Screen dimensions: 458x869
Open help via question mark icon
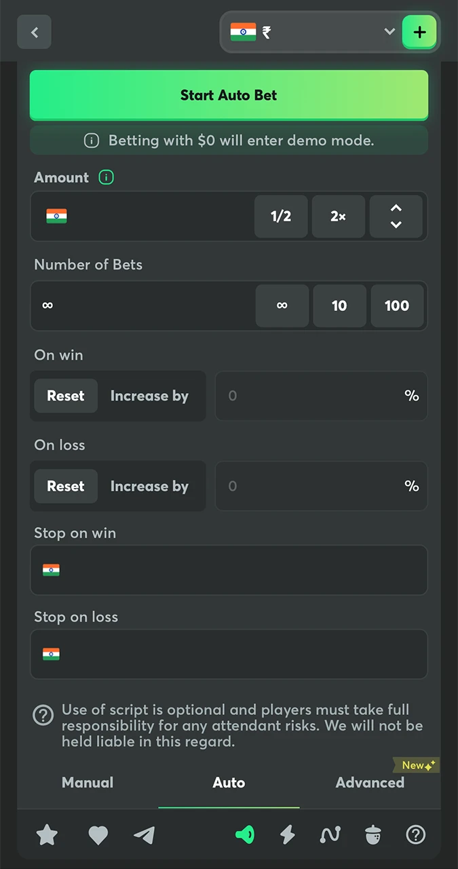pyautogui.click(x=415, y=835)
